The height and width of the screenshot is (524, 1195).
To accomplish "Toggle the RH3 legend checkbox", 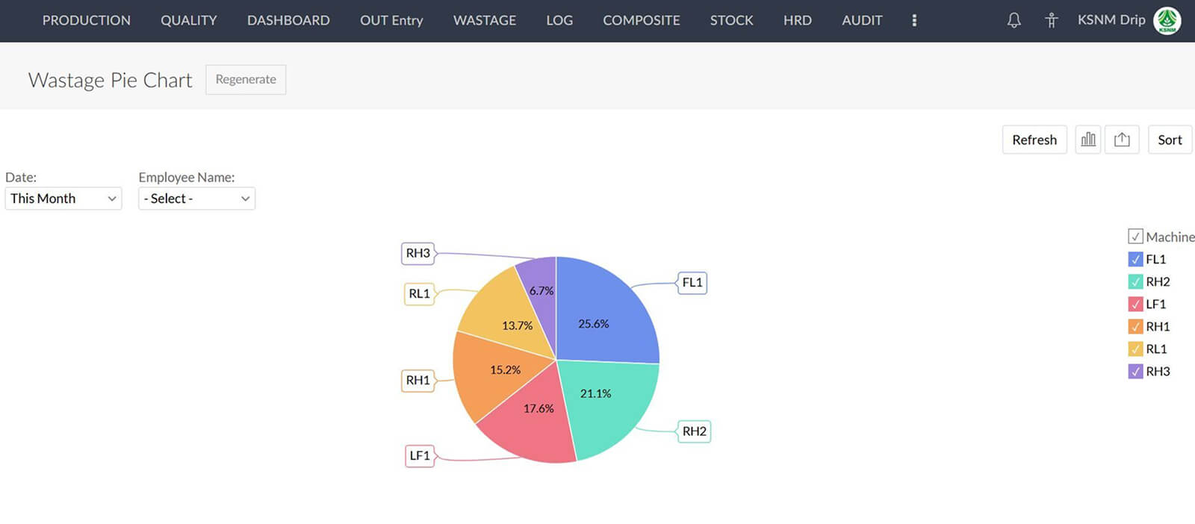I will [x=1135, y=371].
